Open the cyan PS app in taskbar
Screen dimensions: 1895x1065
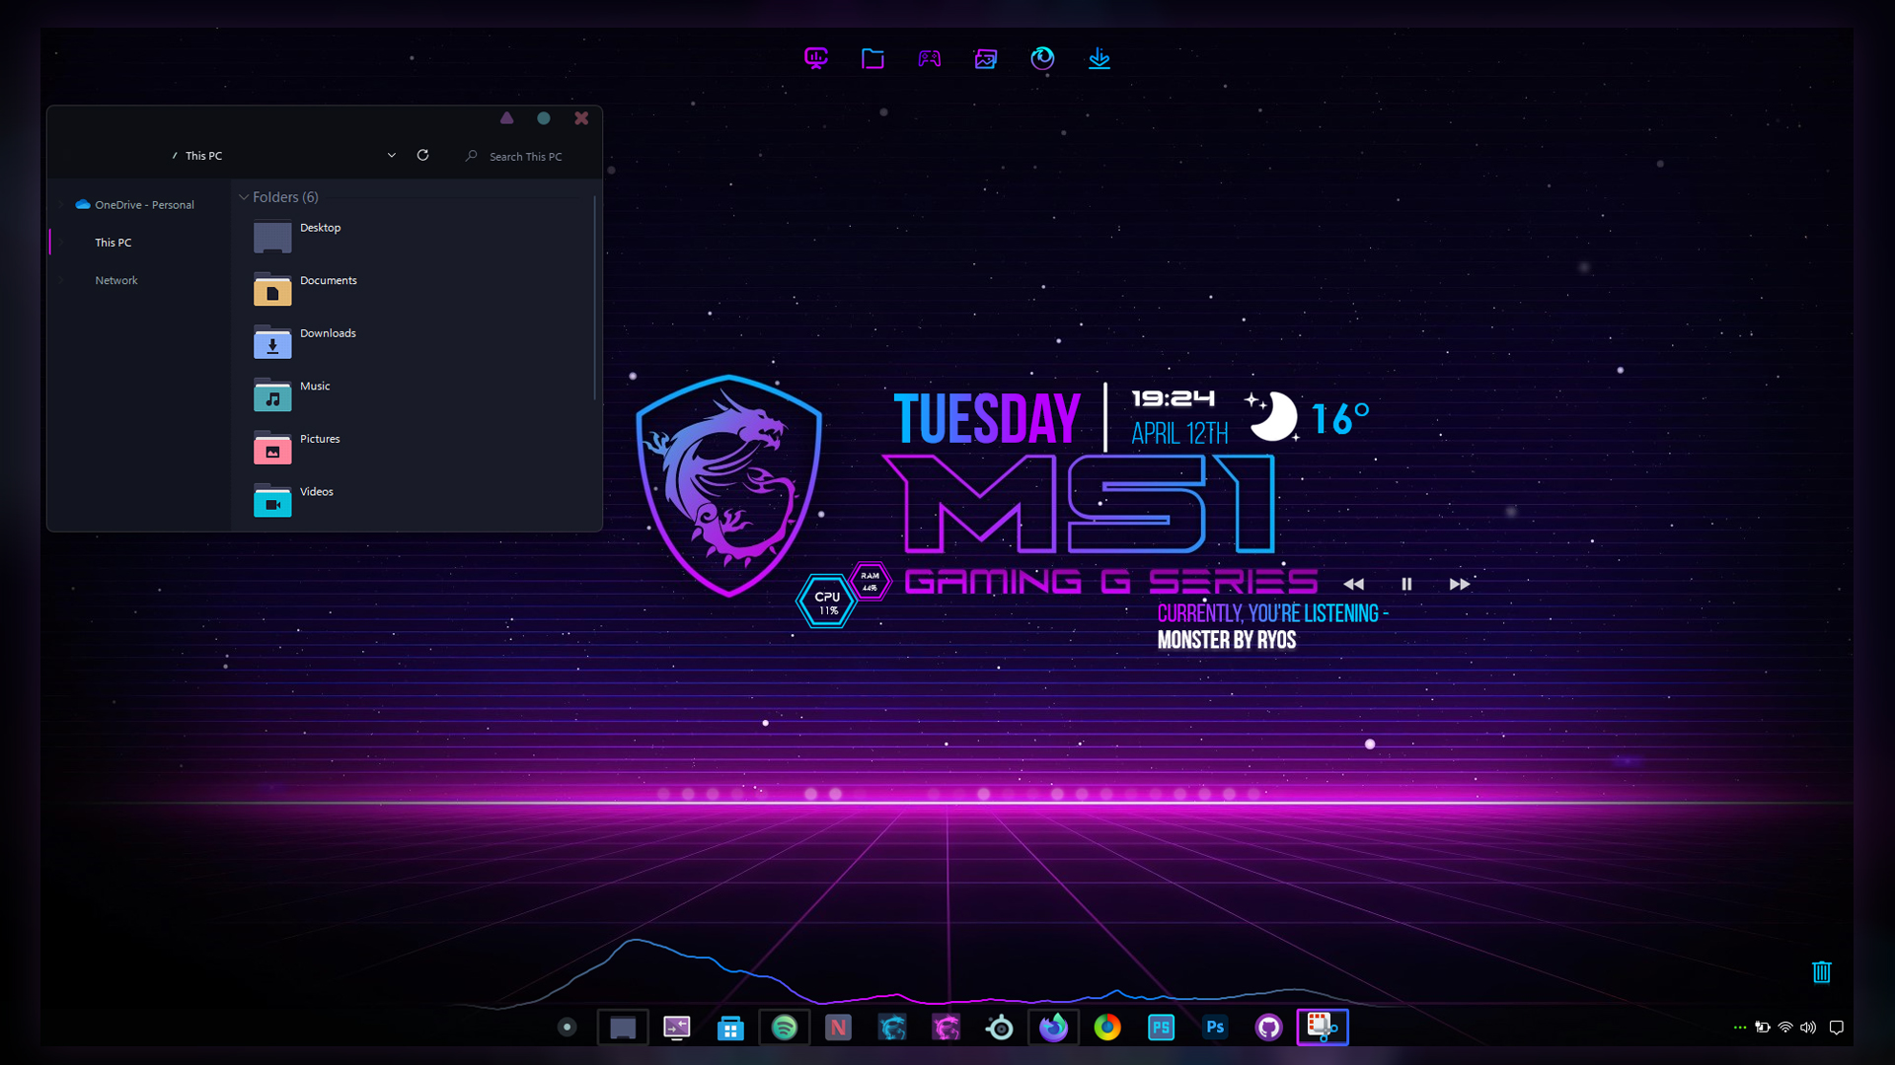point(1161,1028)
